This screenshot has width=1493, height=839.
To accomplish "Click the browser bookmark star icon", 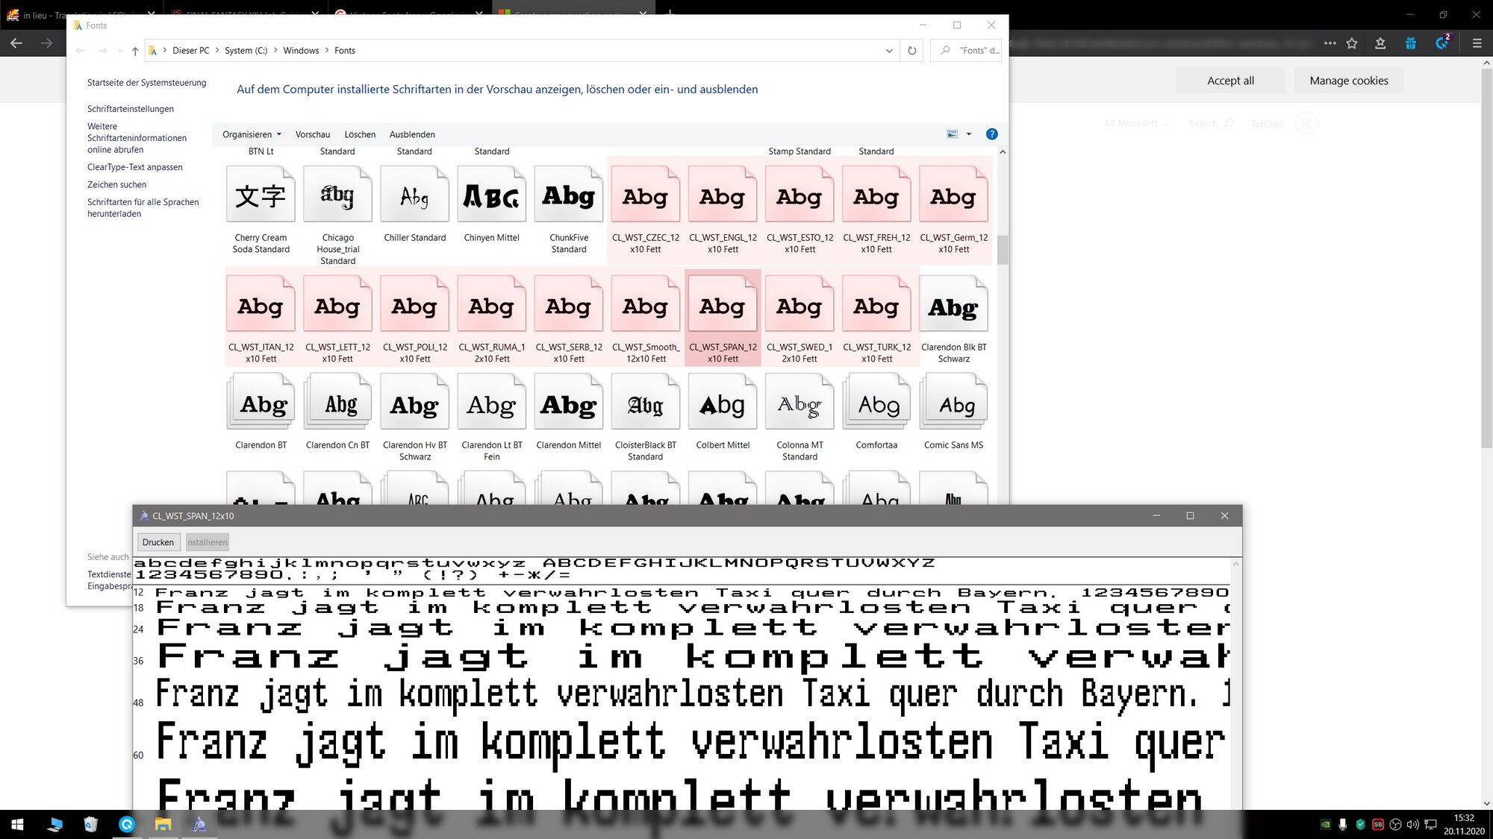I will (1352, 43).
